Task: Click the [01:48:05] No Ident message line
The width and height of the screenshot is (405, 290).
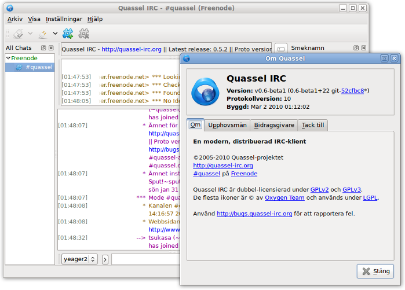Action: [121, 101]
